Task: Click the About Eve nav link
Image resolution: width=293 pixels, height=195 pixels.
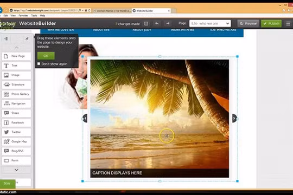Action: [101, 30]
